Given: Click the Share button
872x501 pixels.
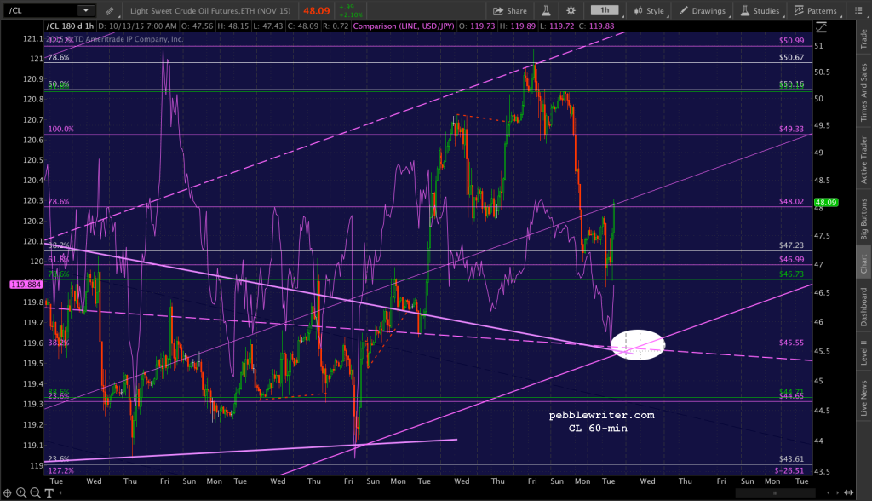Looking at the screenshot, I should click(x=509, y=10).
